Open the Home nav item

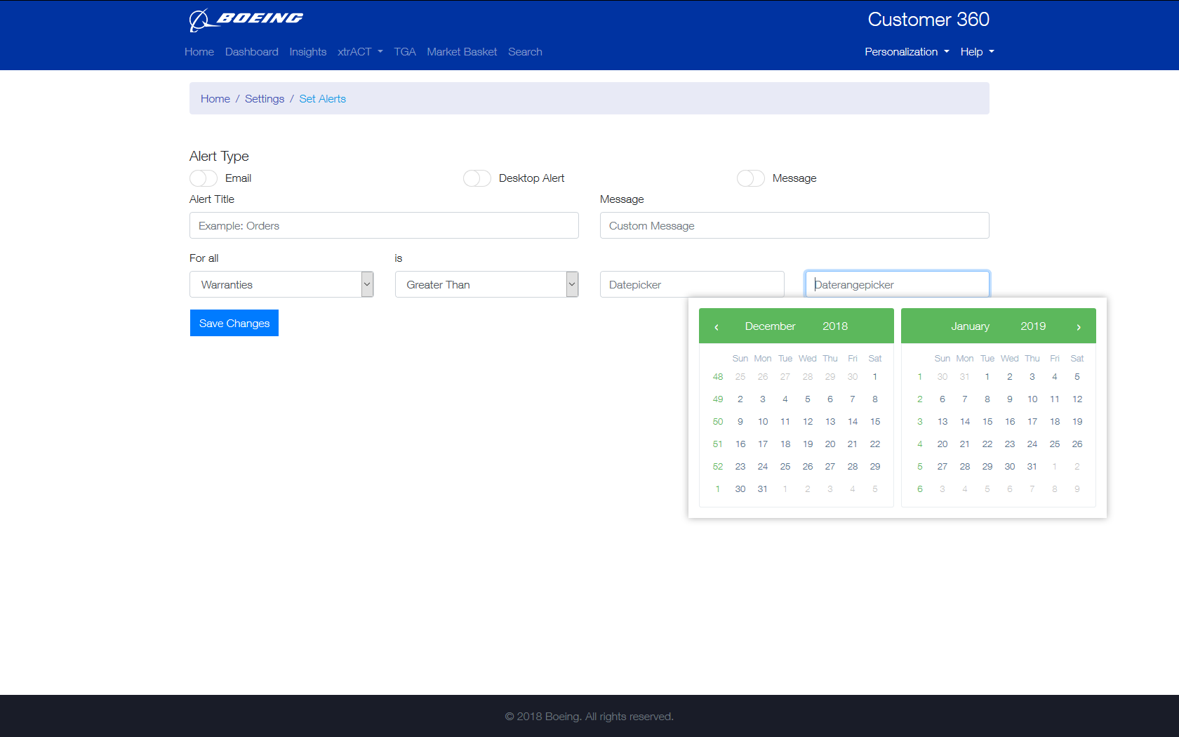coord(199,52)
